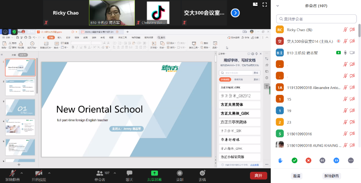Expand participants options arrow in toolbar
Screen dimensions: 361x183
(x=115, y=173)
